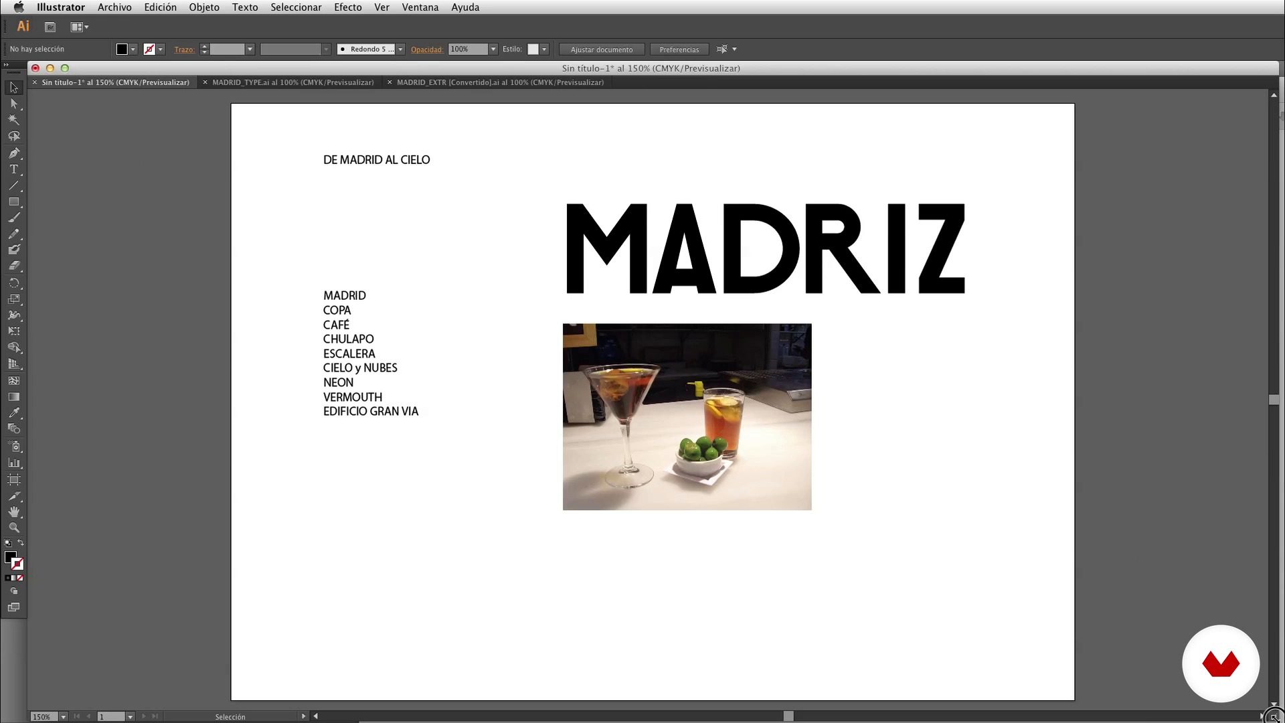Select the Scale tool
This screenshot has height=723, width=1285.
tap(14, 299)
